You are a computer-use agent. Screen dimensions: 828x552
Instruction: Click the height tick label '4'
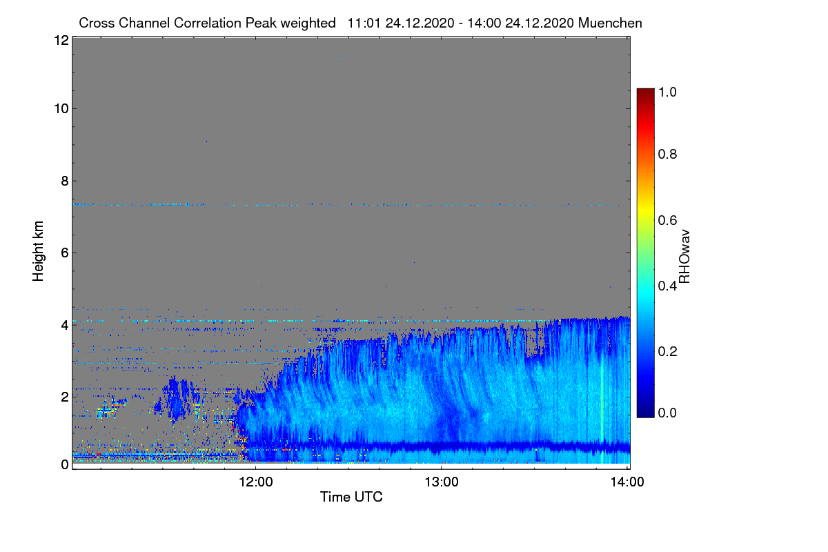64,324
